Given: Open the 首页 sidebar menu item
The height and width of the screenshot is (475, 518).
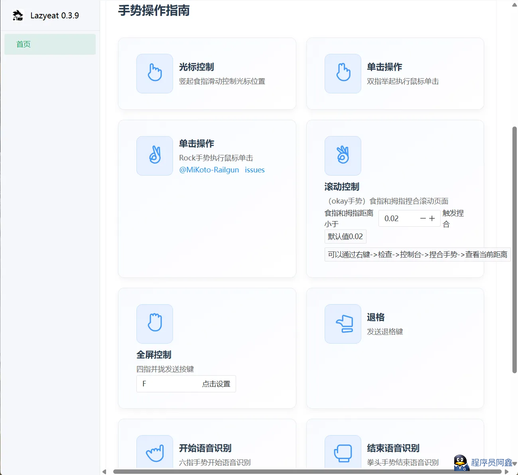Looking at the screenshot, I should click(x=50, y=44).
